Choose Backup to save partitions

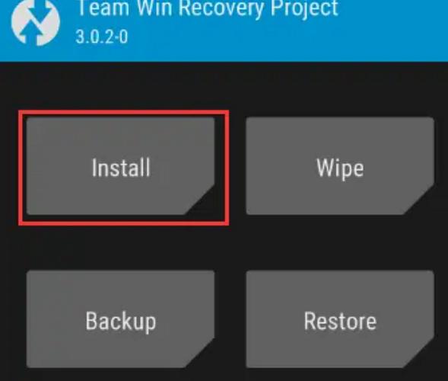tap(120, 319)
